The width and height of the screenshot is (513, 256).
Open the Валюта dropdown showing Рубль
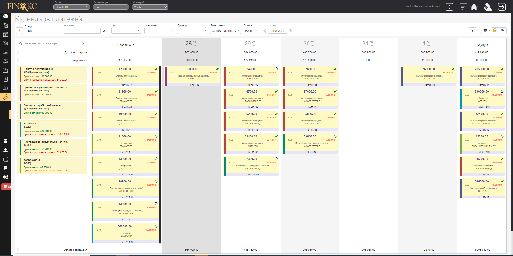pyautogui.click(x=251, y=31)
